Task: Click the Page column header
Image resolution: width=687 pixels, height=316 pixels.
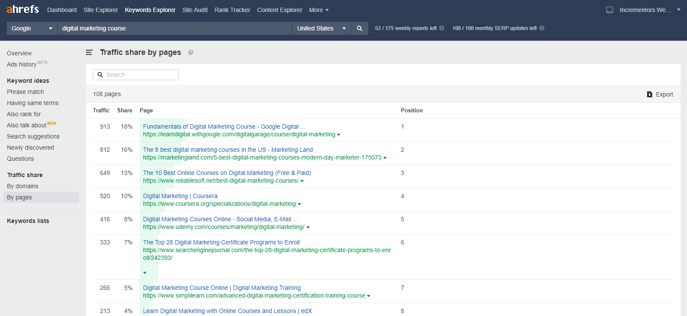Action: coord(146,110)
